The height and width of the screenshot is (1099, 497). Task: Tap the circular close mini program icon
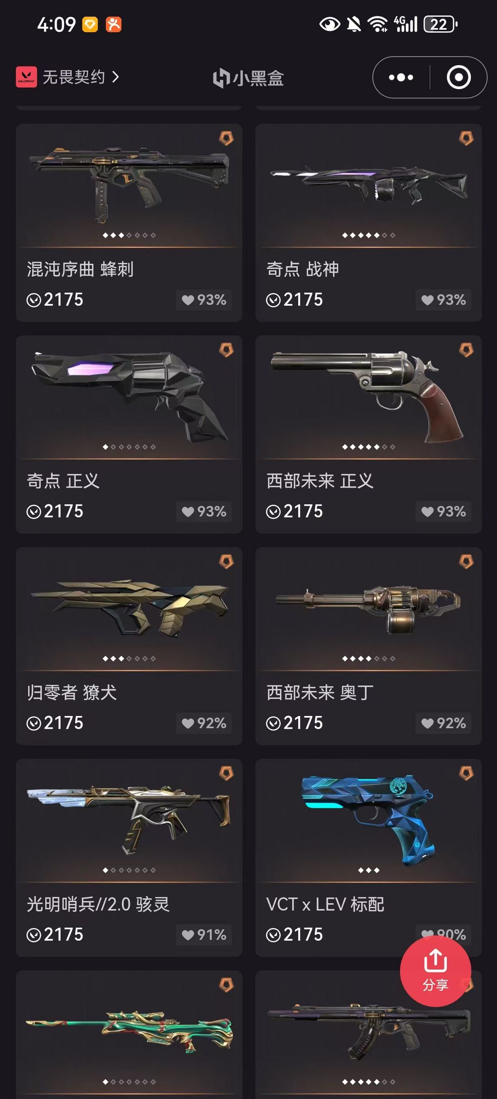pos(458,77)
